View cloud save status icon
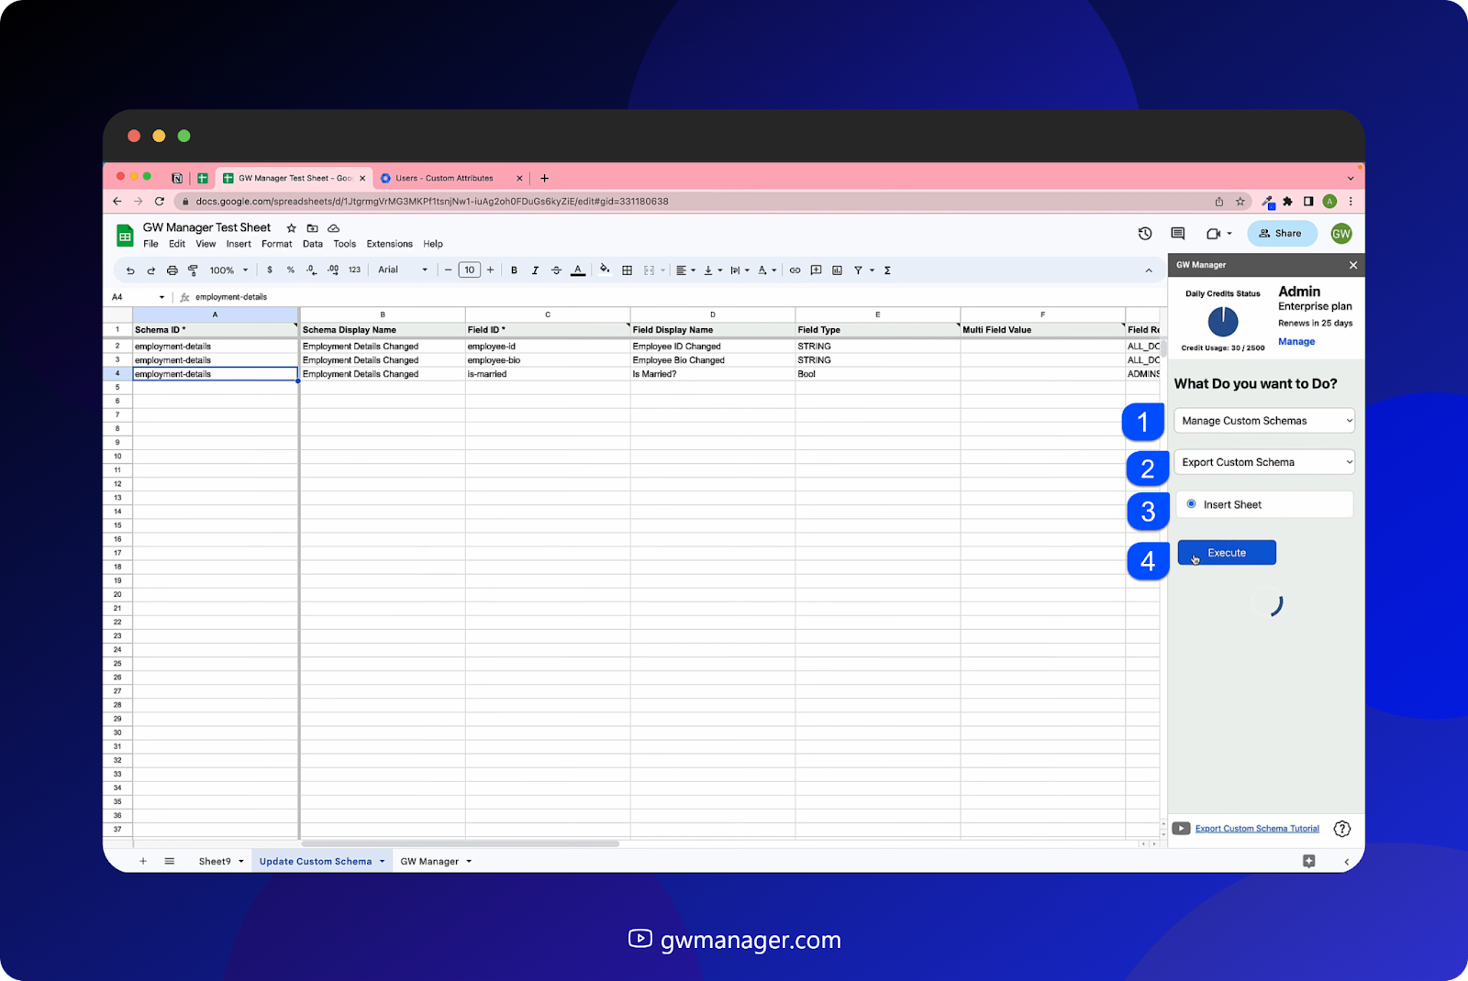This screenshot has height=981, width=1468. [334, 228]
